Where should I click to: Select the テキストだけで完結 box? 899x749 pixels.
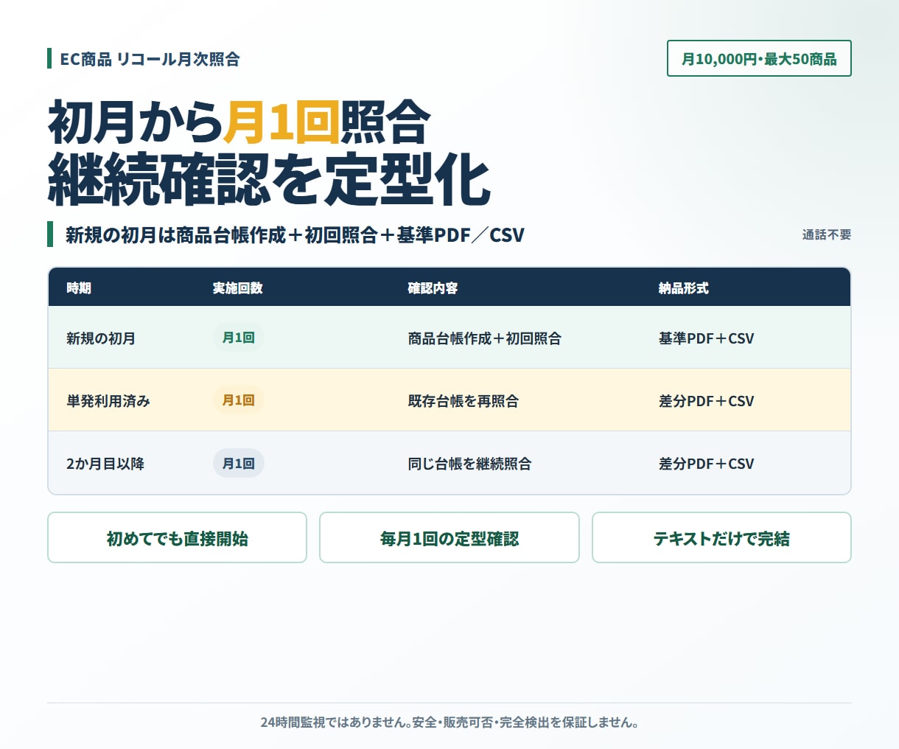(721, 537)
